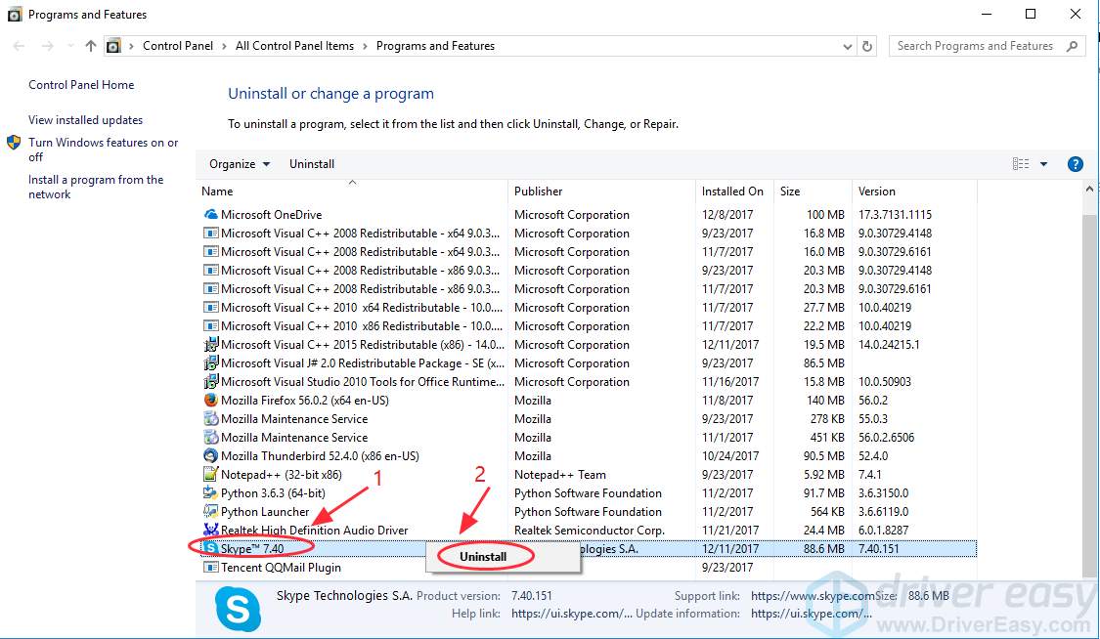
Task: Expand the view options dropdown arrow
Action: coord(1043,164)
